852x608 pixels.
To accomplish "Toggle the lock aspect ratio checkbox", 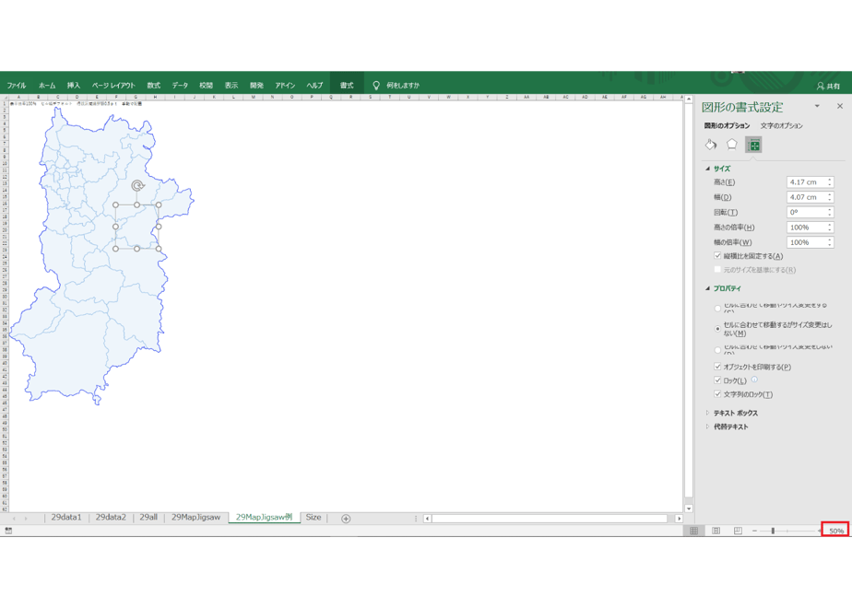I will pyautogui.click(x=717, y=256).
